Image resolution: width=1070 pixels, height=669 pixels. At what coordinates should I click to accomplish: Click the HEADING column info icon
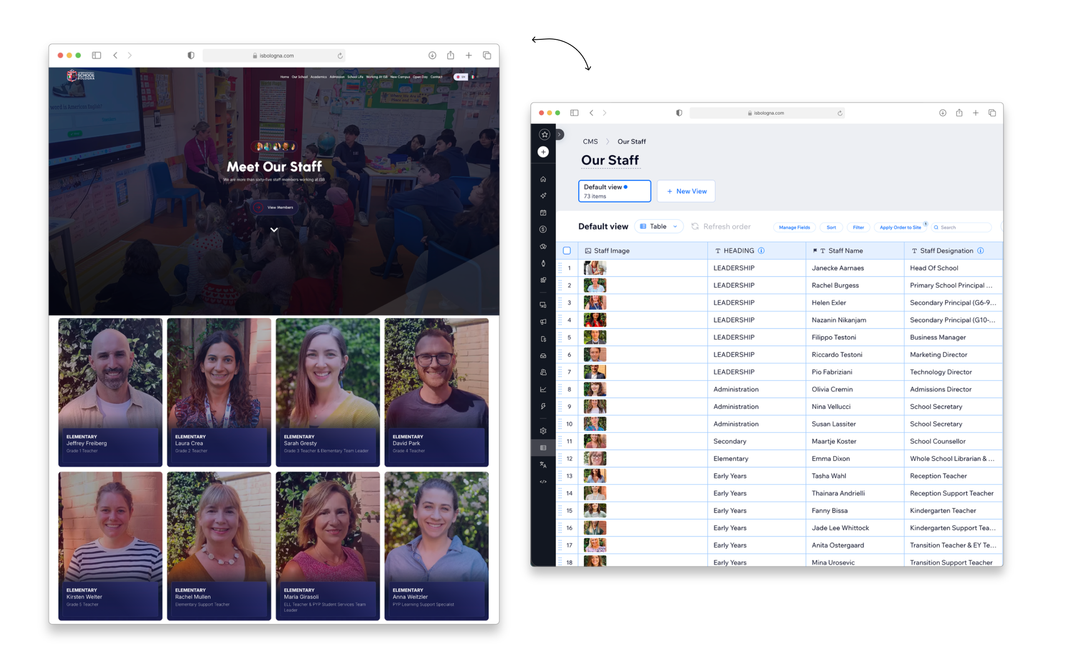click(x=761, y=250)
